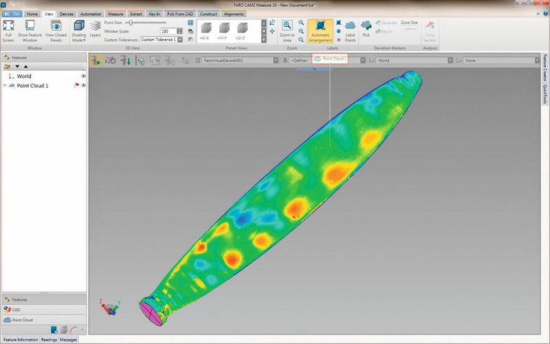Switch to the Messages tab
The image size is (550, 344).
(x=68, y=339)
